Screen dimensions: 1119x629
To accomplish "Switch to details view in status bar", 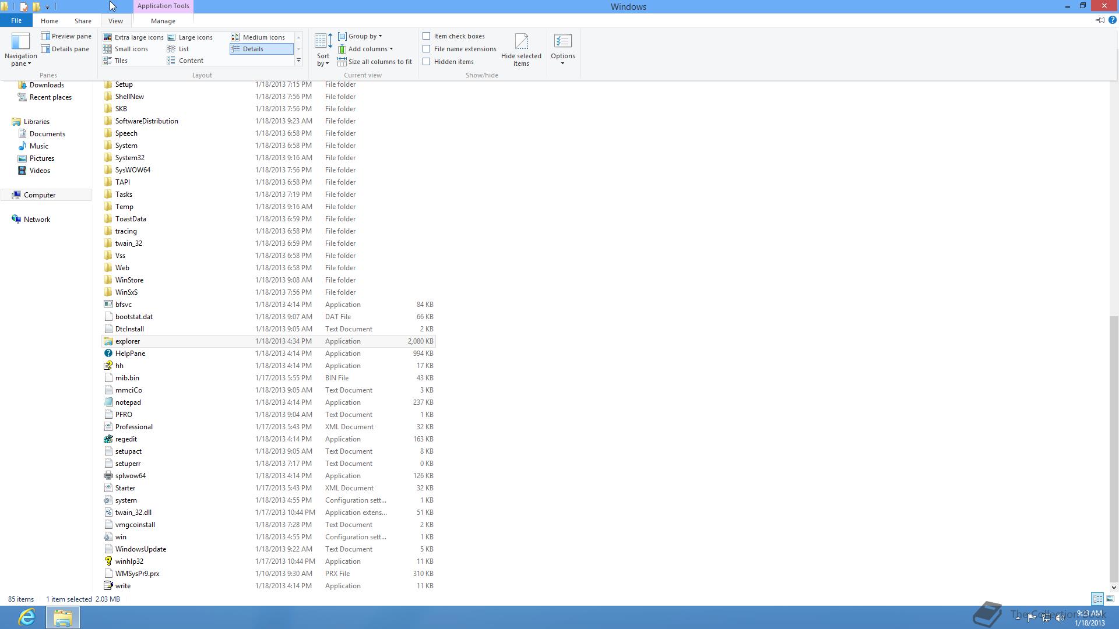I will 1097,599.
